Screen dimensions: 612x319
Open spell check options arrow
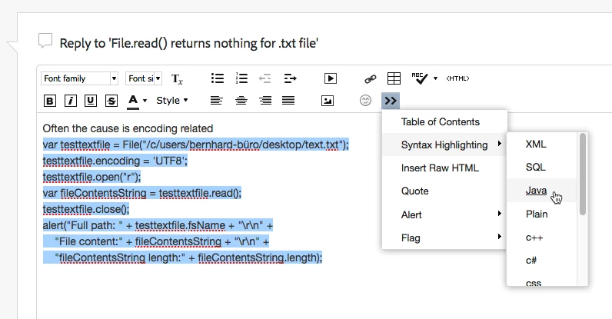(x=435, y=78)
